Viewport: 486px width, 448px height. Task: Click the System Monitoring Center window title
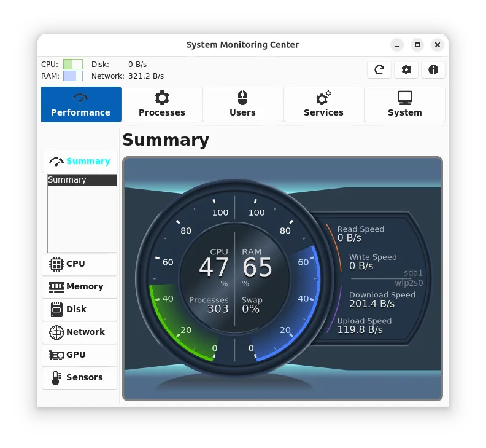click(x=242, y=45)
